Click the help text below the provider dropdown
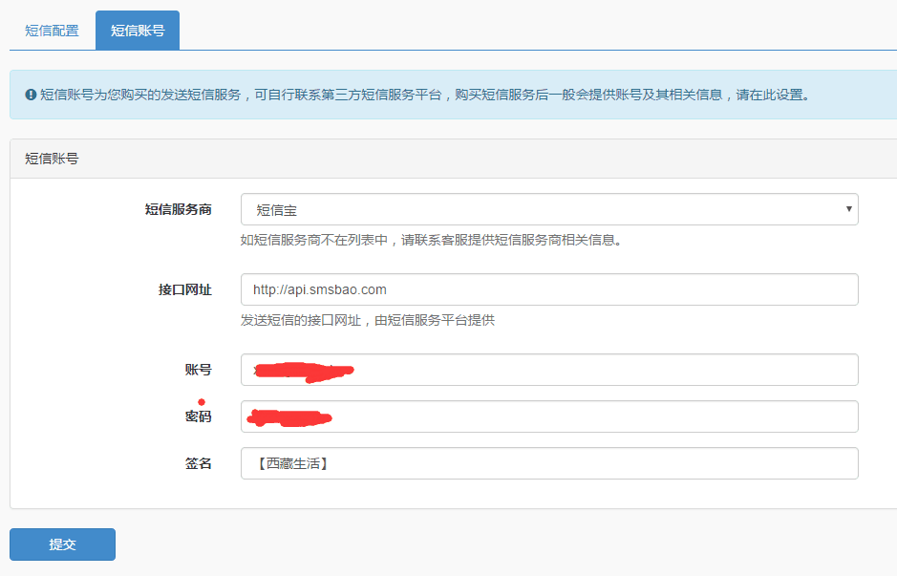The width and height of the screenshot is (897, 576). click(432, 240)
